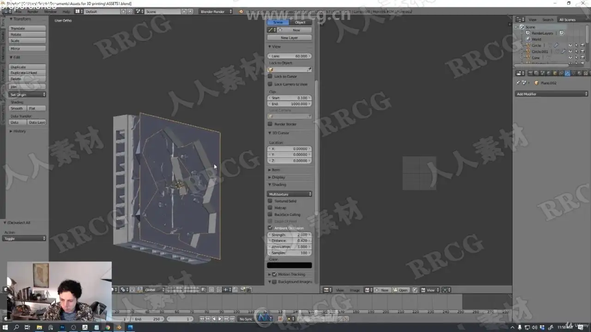Open the Search menu in the outliner
The width and height of the screenshot is (591, 332).
548,19
